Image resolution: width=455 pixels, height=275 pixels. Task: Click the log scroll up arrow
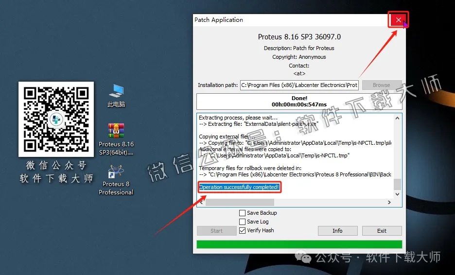(x=397, y=118)
